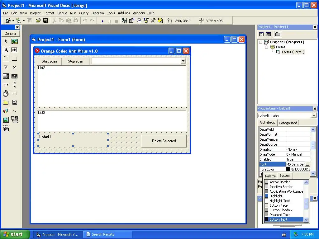Click the Find binoculars icon in the toolbar
This screenshot has width=319, height=239.
tap(76, 21)
